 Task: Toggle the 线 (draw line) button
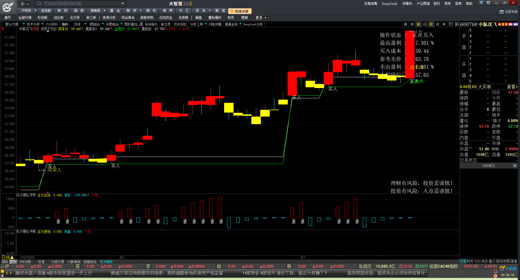click(437, 24)
